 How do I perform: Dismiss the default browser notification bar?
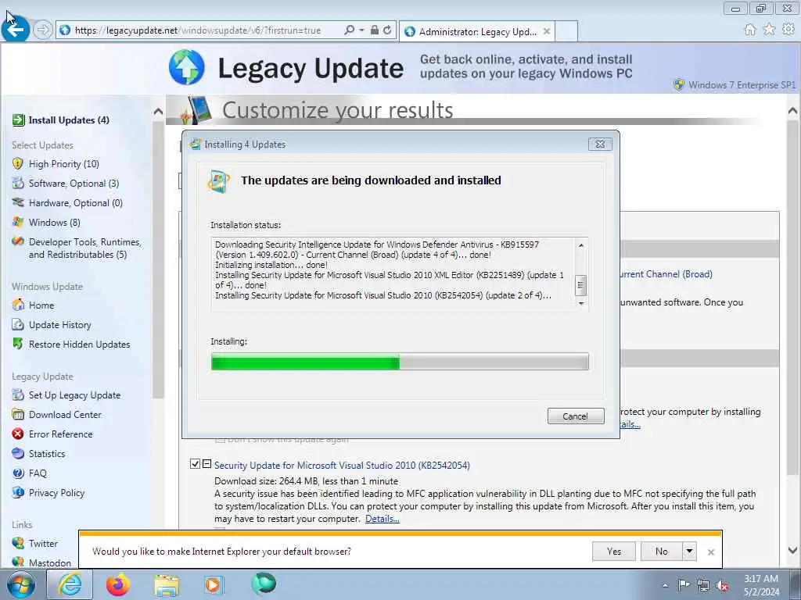tap(710, 552)
